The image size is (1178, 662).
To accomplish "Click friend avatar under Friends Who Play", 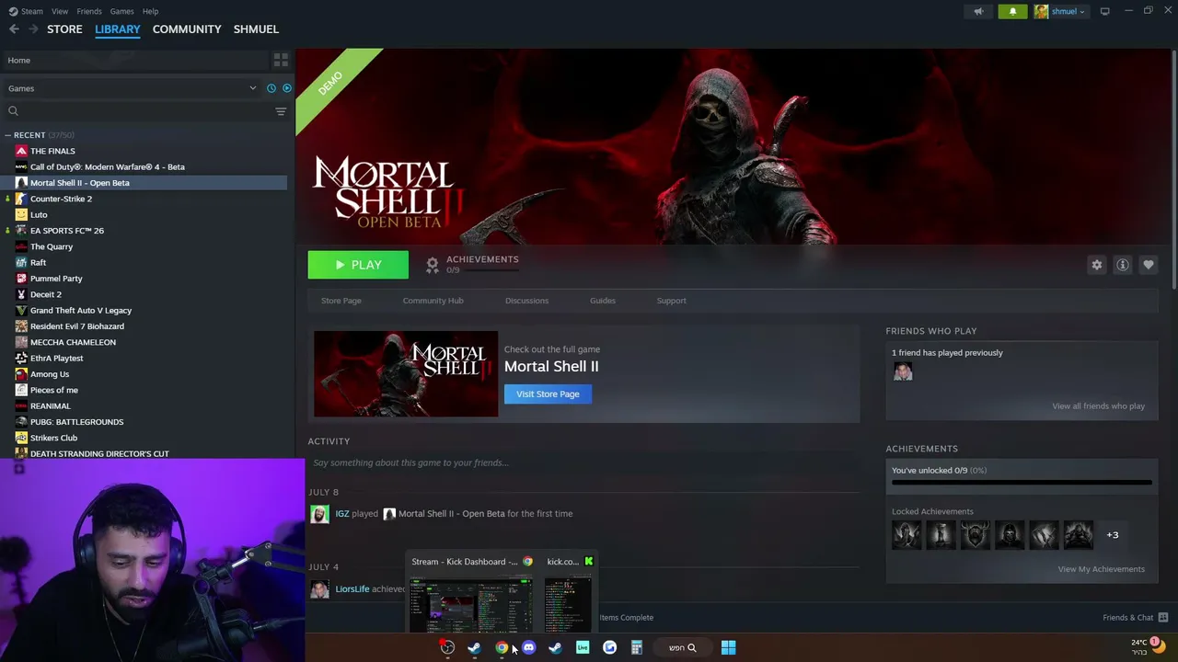I will tap(903, 371).
